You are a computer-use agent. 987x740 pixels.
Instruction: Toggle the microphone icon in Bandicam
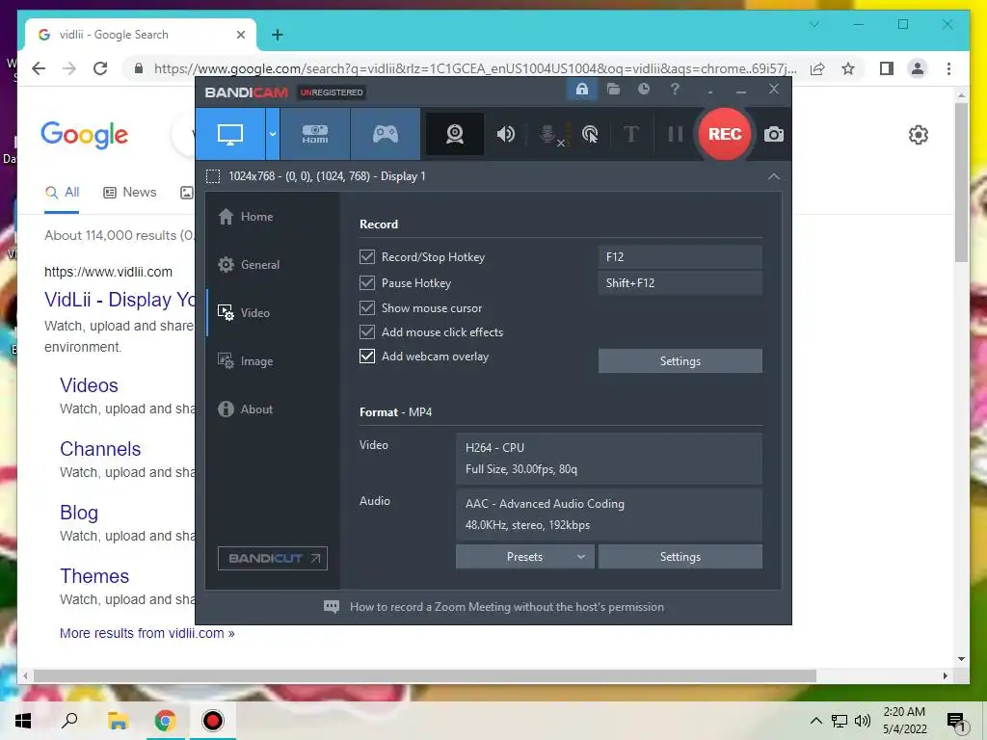(548, 134)
